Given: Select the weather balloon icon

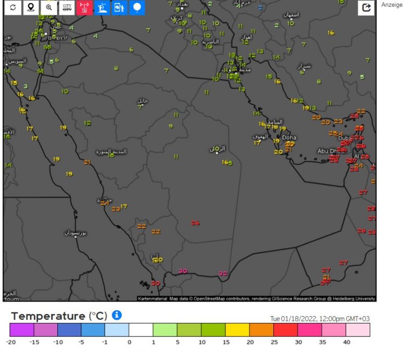Looking at the screenshot, I should click(137, 7).
